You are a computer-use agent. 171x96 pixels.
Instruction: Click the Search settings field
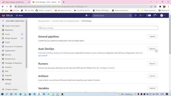pyautogui.click(x=98, y=28)
